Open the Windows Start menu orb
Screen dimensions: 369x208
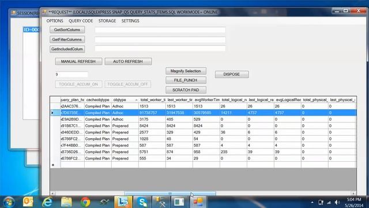click(9, 202)
